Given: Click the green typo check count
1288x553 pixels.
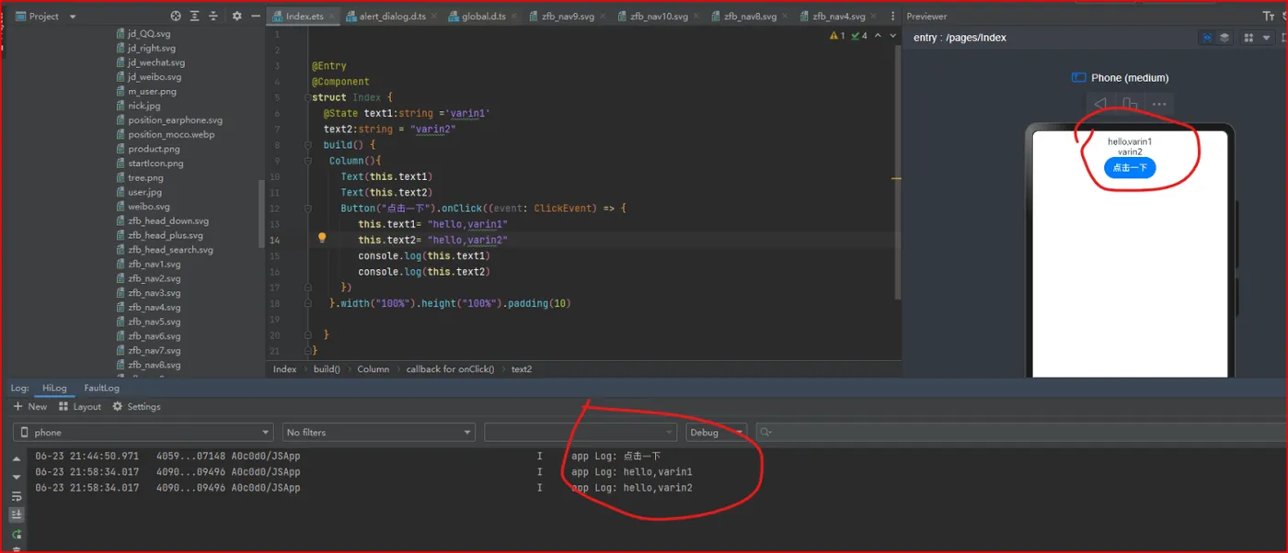Looking at the screenshot, I should click(x=859, y=36).
